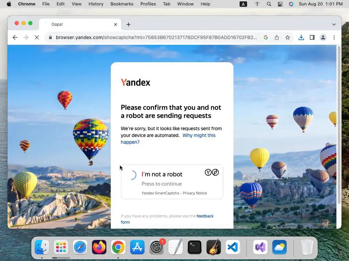Toggle the Chrome side panel
349x261 pixels.
[x=312, y=37]
